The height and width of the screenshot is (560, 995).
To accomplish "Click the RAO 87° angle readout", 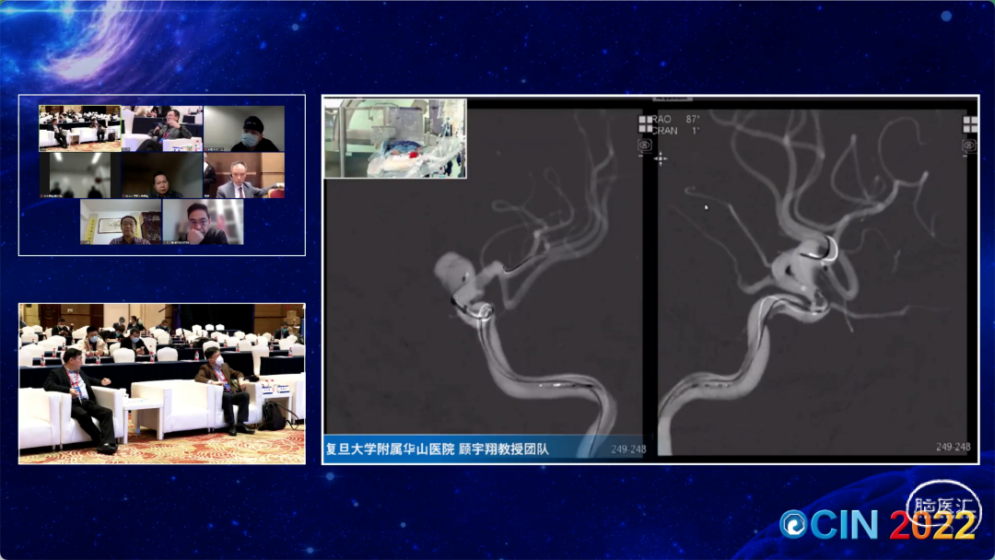I will [x=676, y=119].
